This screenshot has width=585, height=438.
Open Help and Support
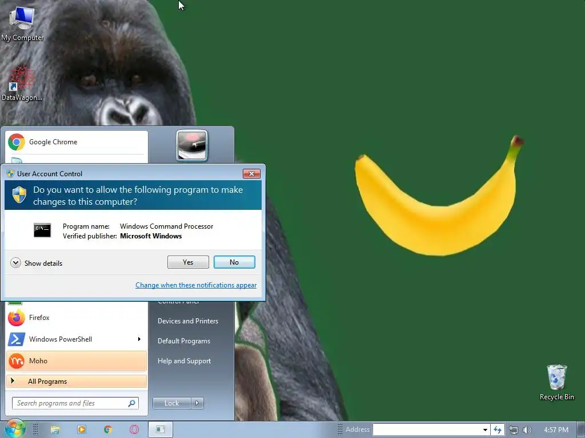(x=184, y=361)
